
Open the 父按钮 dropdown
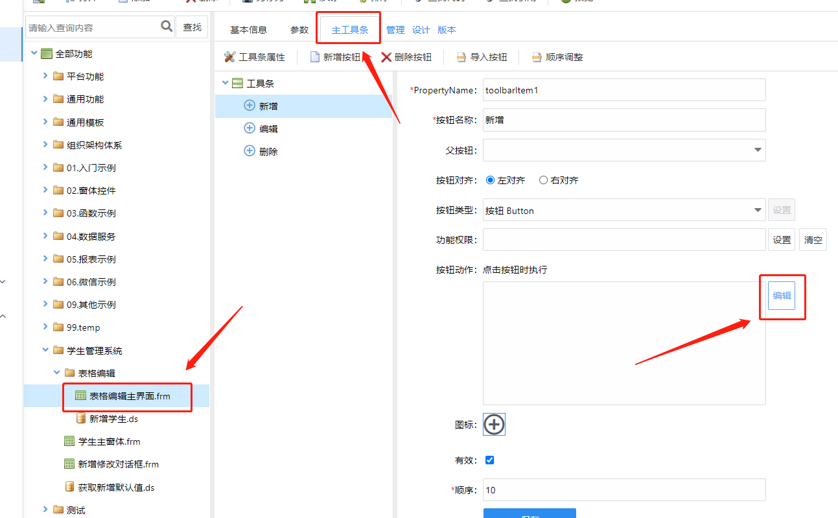[x=758, y=150]
